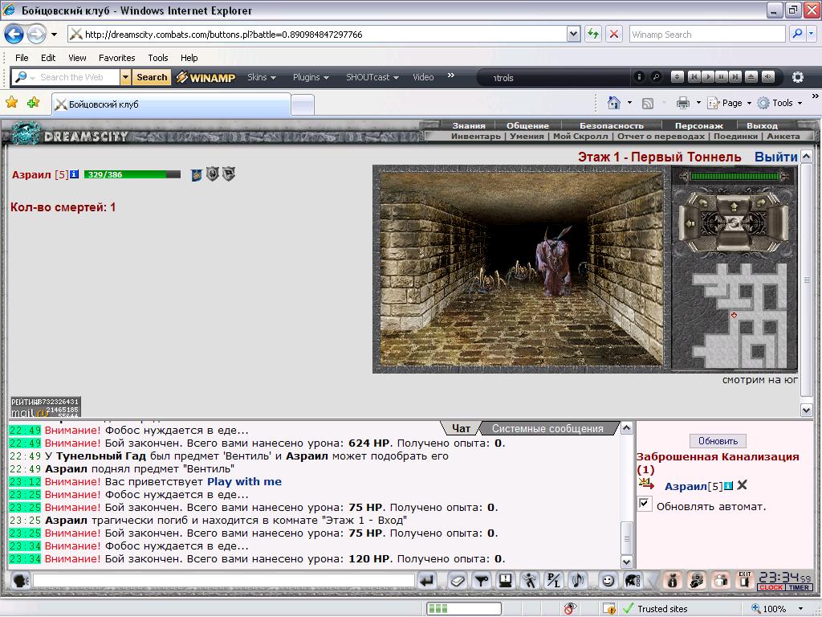Image resolution: width=822 pixels, height=617 pixels.
Task: Click the funnel filter icon in chat toolbar
Action: [x=482, y=580]
